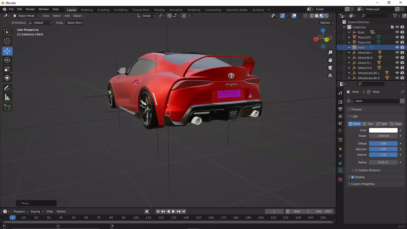This screenshot has height=229, width=407.
Task: Activate the Scale tool
Action: click(7, 69)
